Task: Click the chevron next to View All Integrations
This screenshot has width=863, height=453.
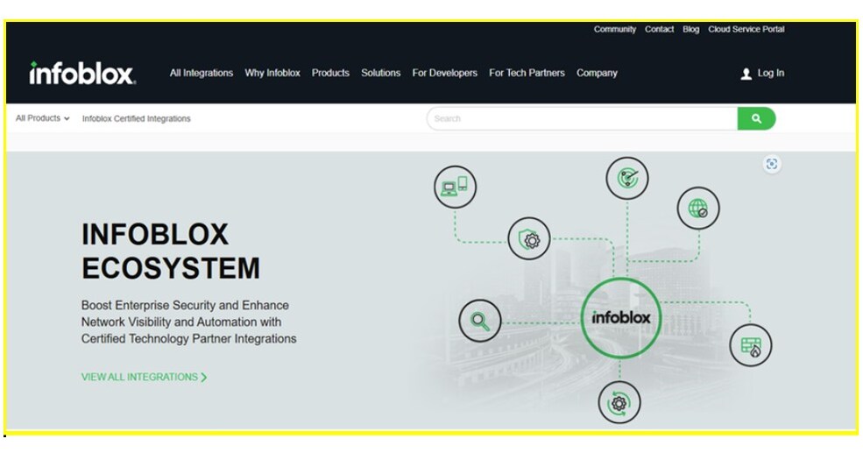Action: 204,377
